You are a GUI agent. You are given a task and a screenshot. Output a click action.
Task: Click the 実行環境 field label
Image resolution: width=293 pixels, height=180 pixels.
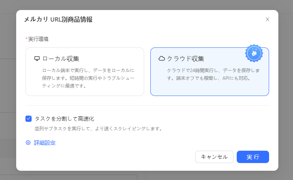tap(38, 39)
